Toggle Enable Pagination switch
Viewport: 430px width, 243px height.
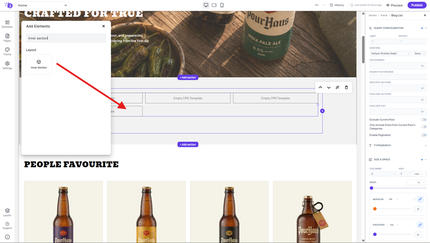424,135
